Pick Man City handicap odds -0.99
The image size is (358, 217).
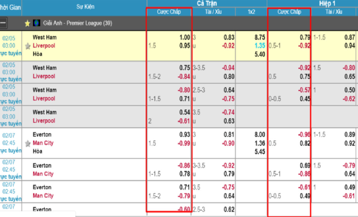(x=184, y=143)
